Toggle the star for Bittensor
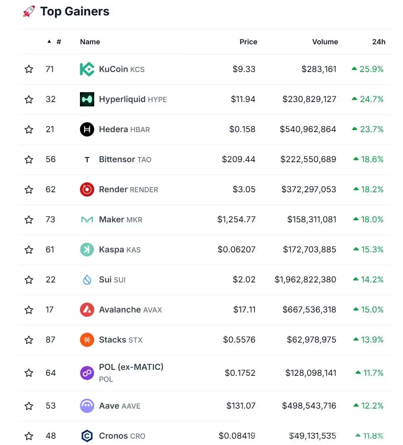 [29, 159]
